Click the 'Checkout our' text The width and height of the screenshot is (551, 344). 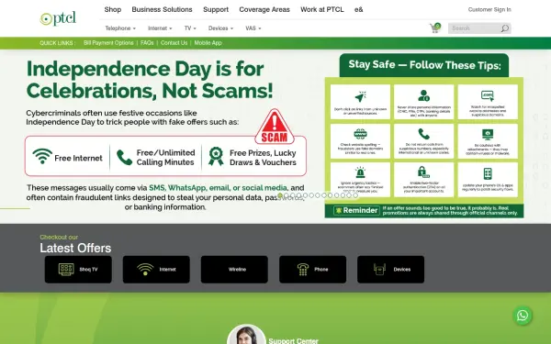59,237
